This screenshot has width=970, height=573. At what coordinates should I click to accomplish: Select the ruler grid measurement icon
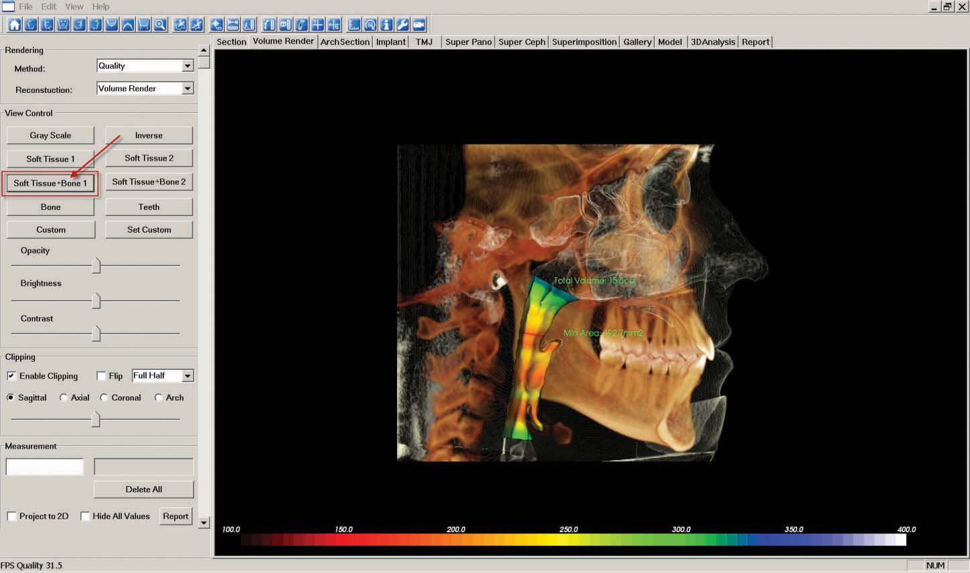(x=353, y=25)
